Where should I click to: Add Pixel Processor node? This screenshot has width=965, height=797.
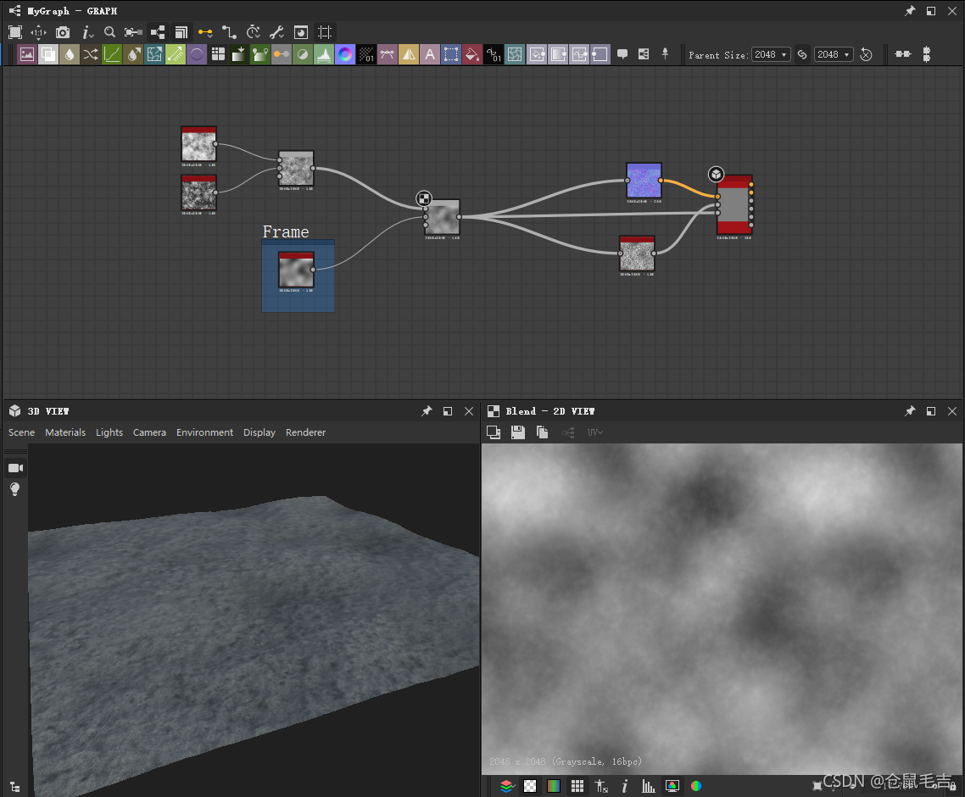366,54
